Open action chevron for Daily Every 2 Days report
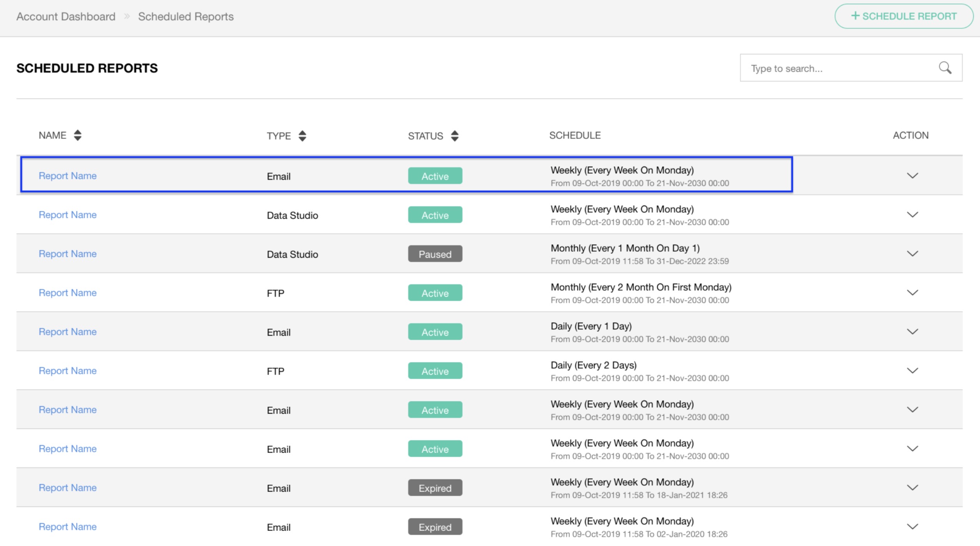This screenshot has height=546, width=980. click(912, 370)
